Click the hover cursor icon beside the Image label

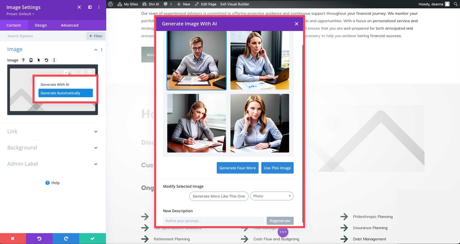point(39,60)
